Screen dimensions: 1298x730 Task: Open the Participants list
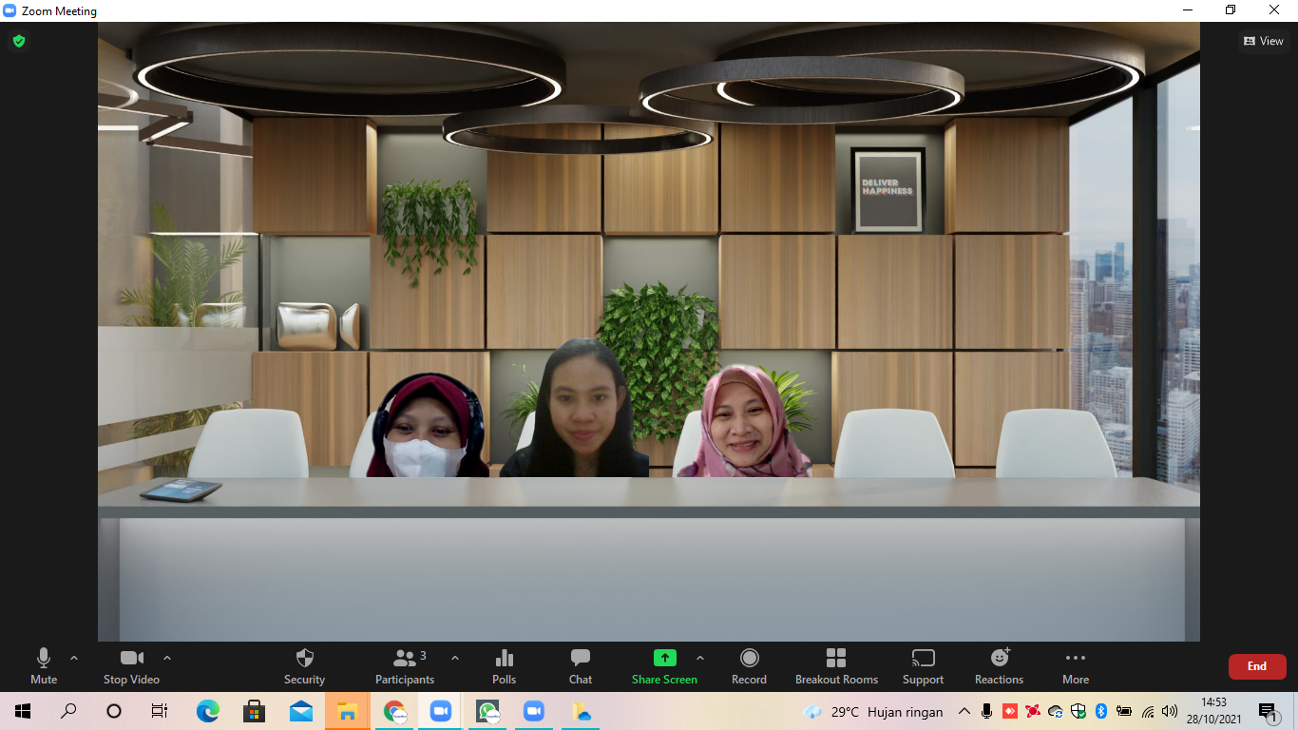(405, 665)
